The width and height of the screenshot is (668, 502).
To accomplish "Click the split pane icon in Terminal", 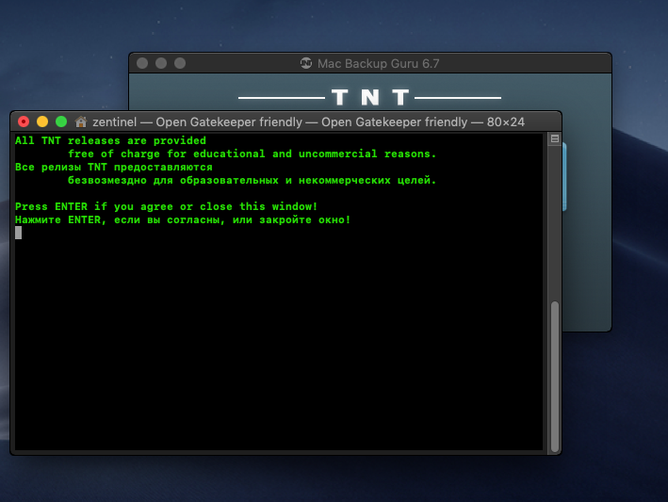I will [555, 139].
